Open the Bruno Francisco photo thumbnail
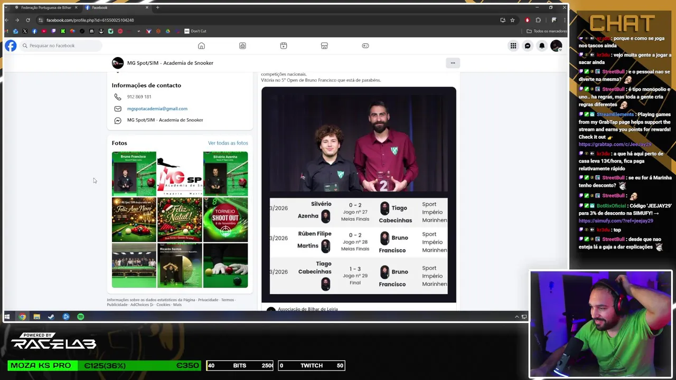 pyautogui.click(x=134, y=174)
